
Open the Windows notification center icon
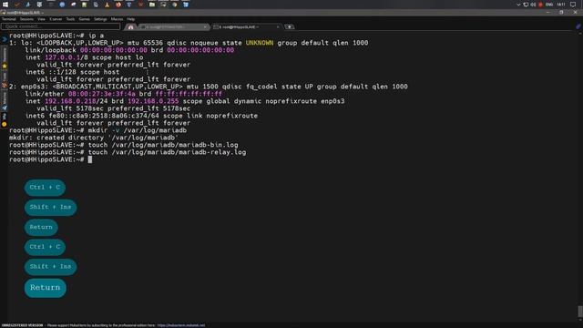tap(573, 5)
